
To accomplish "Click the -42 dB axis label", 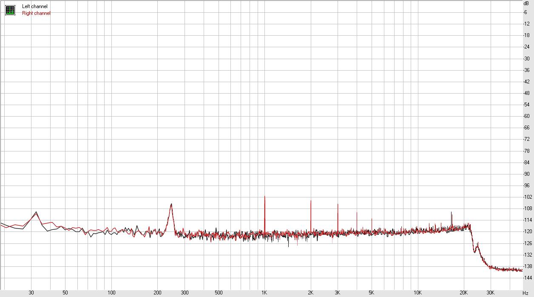I will (526, 81).
